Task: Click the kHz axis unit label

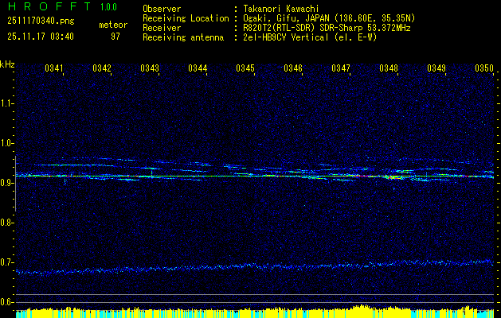Action: (x=7, y=64)
